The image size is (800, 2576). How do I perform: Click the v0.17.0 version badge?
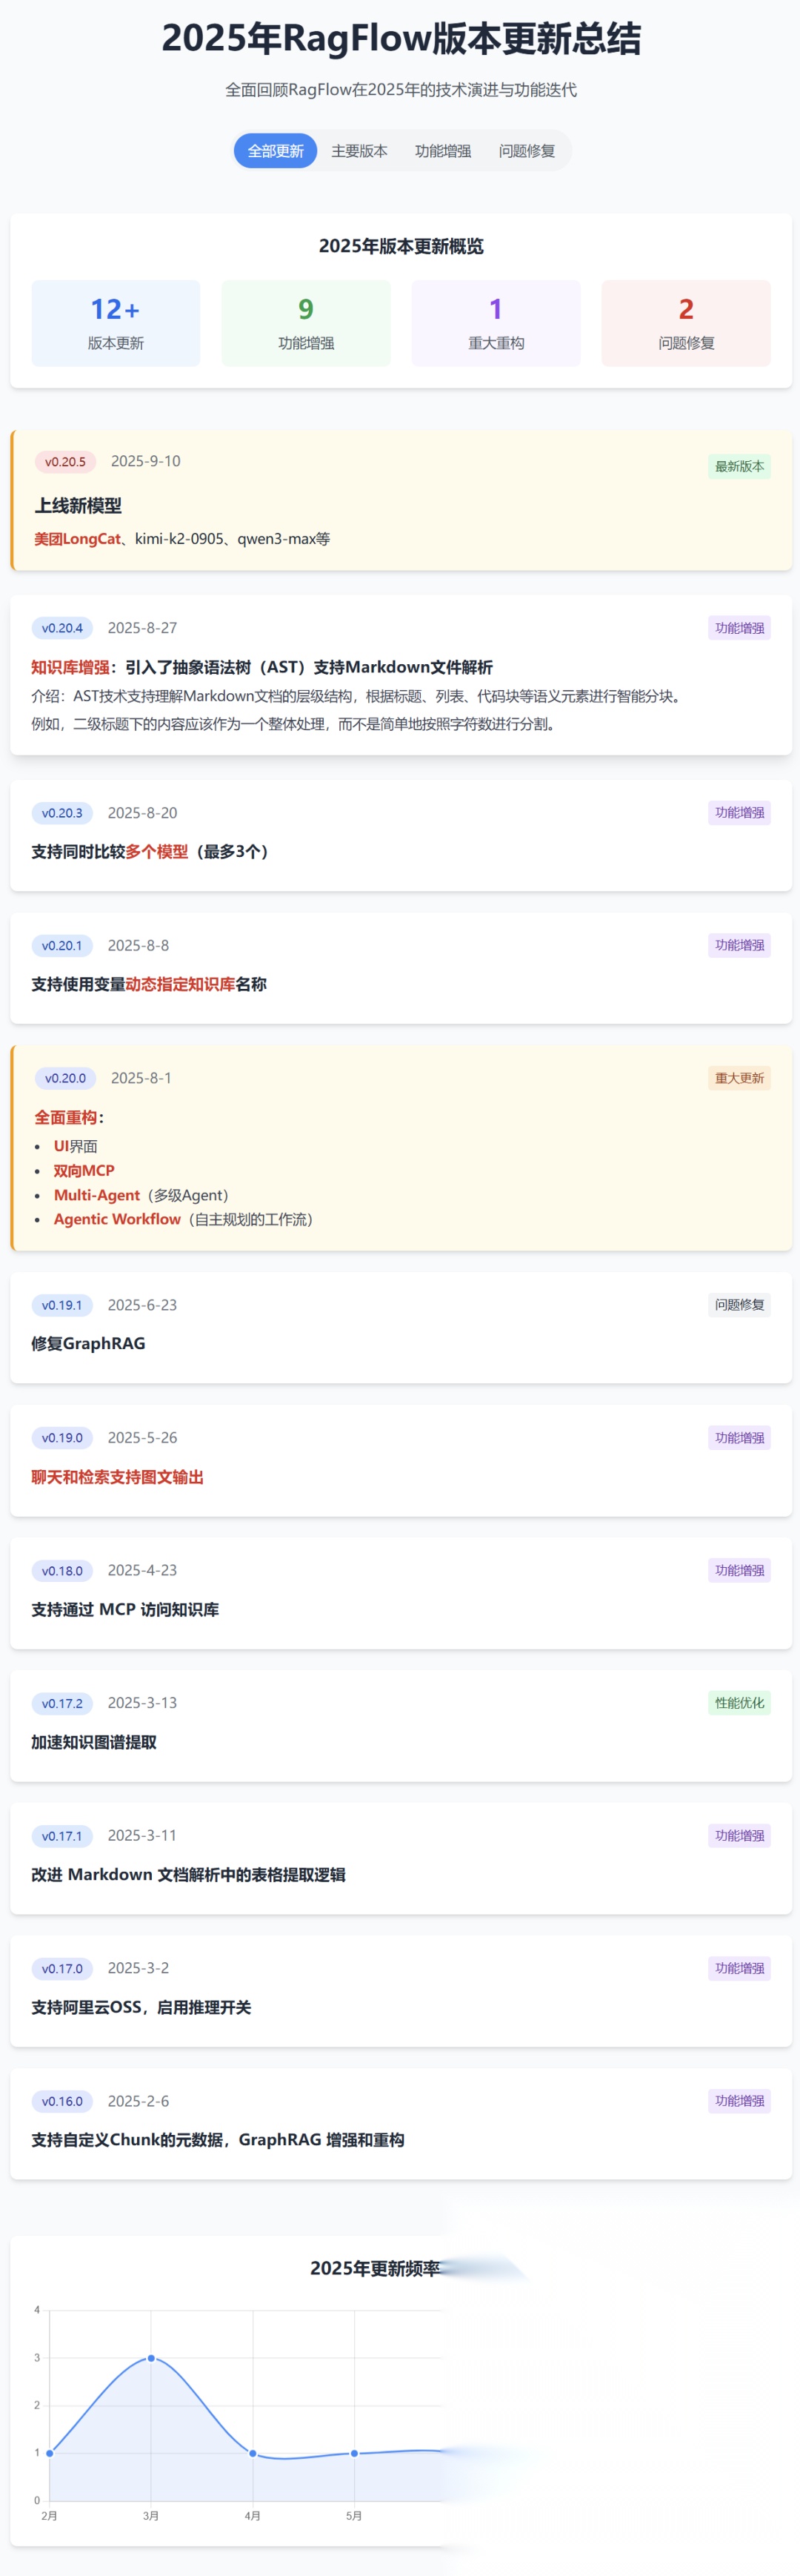pos(62,1969)
